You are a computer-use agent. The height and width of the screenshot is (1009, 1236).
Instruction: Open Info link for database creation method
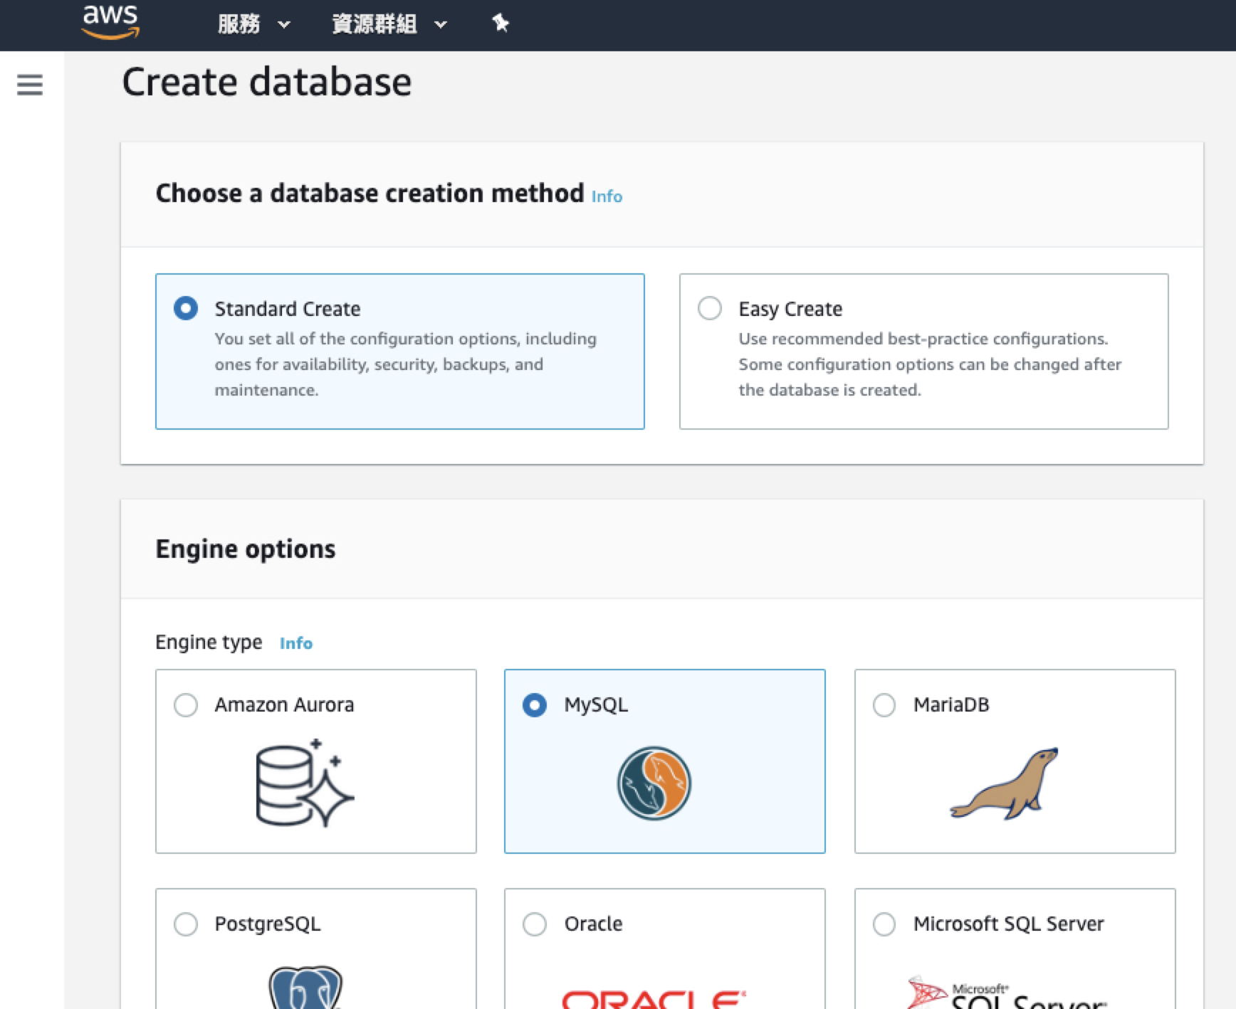click(607, 196)
